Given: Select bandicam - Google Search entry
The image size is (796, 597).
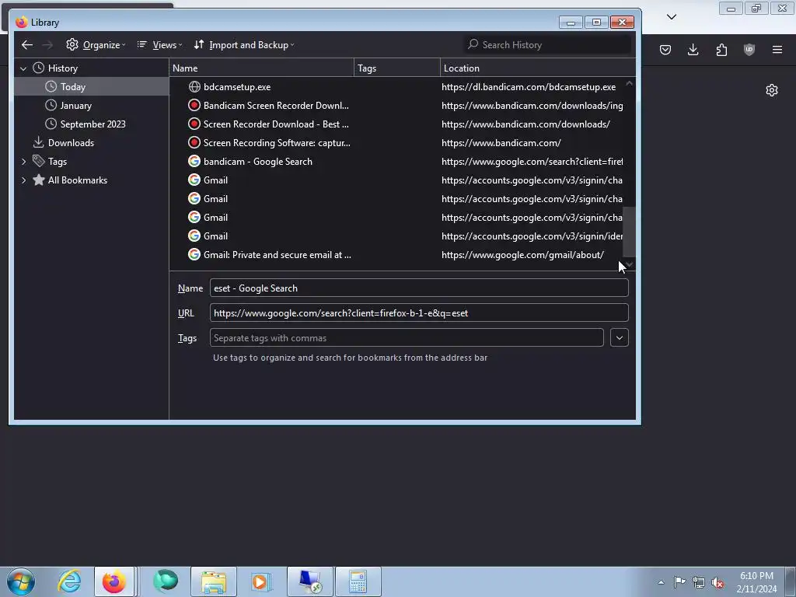Looking at the screenshot, I should (396, 162).
